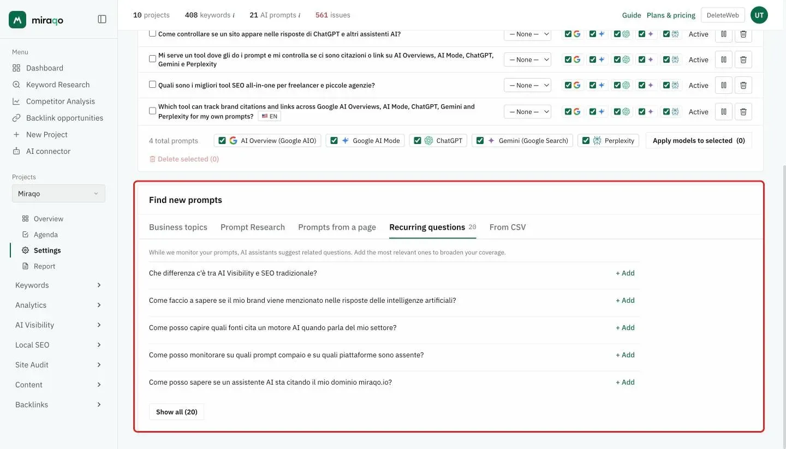This screenshot has width=786, height=449.
Task: Open the Plans & pricing link
Action: (x=671, y=15)
